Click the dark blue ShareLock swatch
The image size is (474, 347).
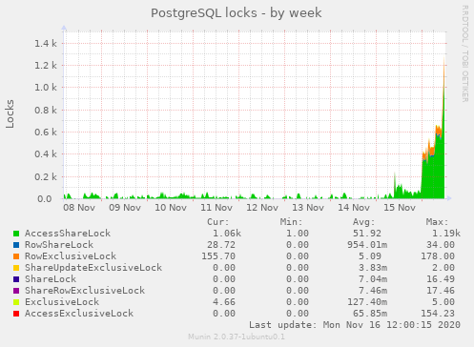(16, 279)
